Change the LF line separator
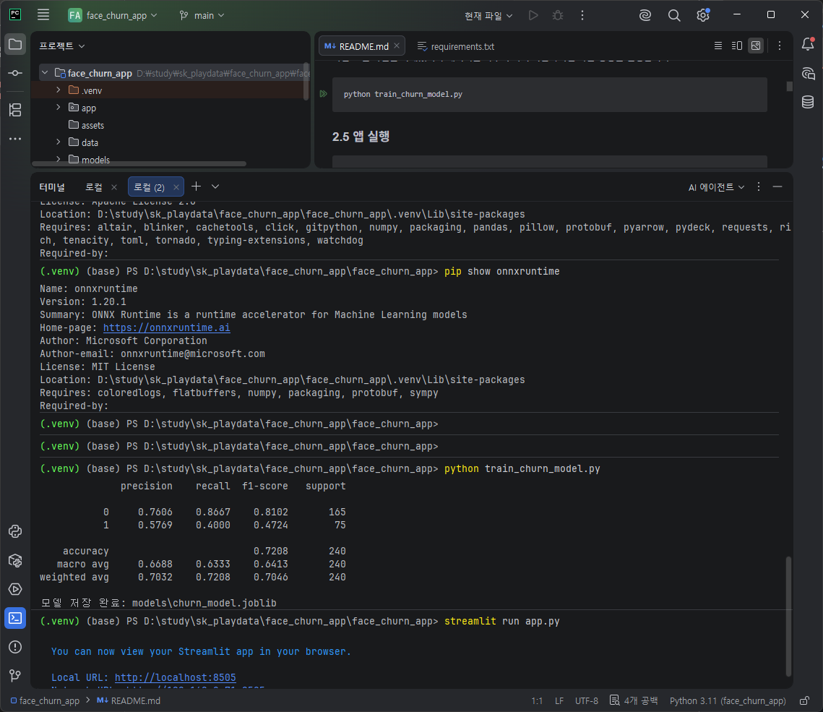Viewport: 823px width, 712px height. click(x=559, y=701)
